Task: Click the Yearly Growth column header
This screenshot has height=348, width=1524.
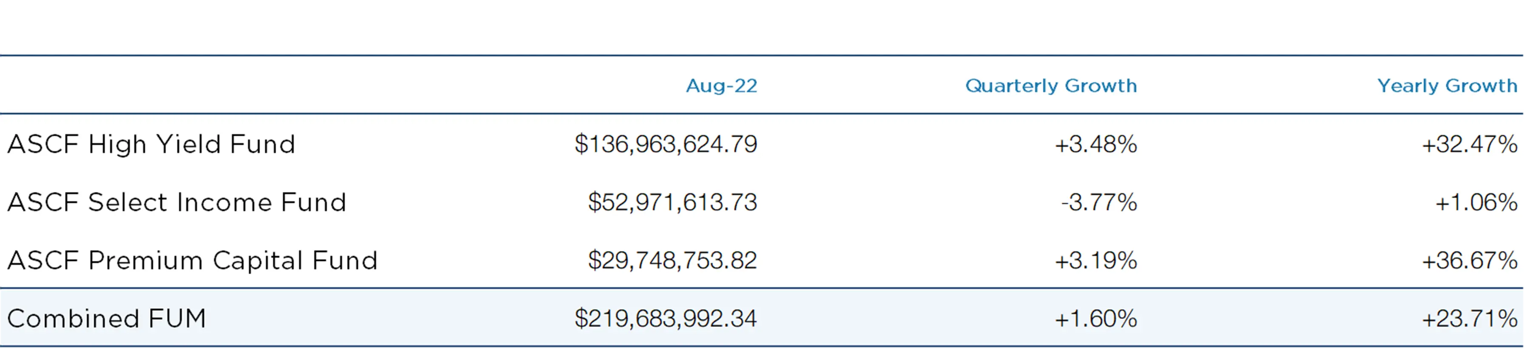Action: (x=1447, y=86)
